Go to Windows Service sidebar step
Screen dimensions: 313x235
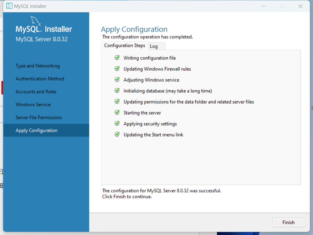[x=33, y=105]
